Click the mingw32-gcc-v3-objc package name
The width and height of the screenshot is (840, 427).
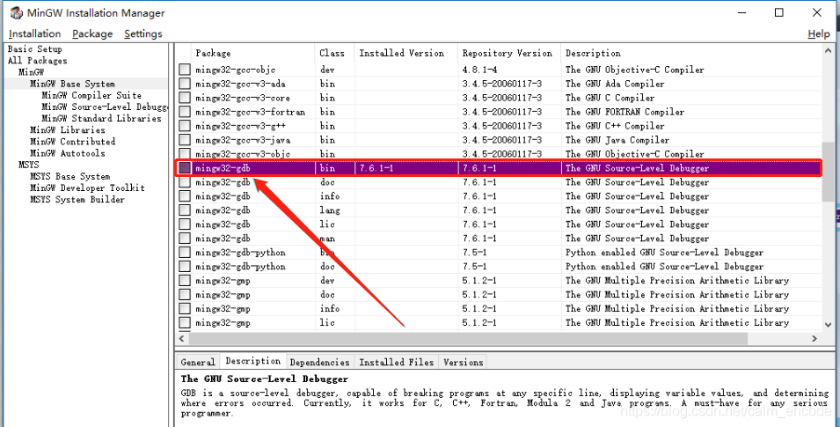point(243,154)
